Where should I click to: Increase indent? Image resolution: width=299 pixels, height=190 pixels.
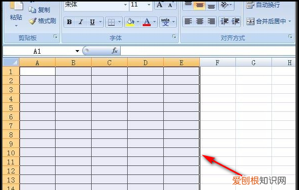[236, 22]
